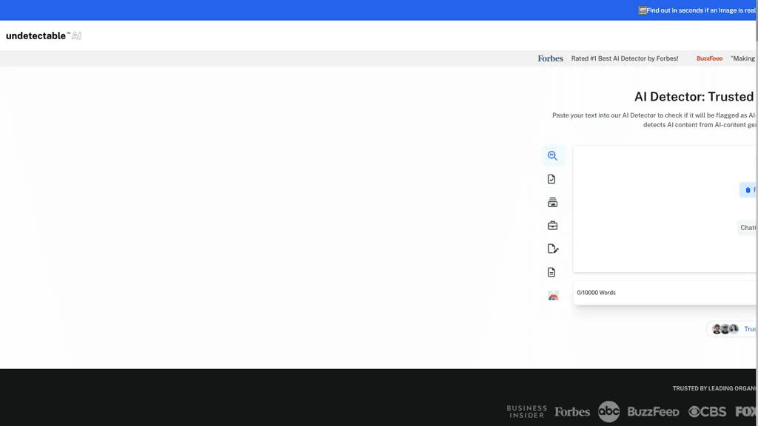Click the image icon in top banner

pyautogui.click(x=643, y=10)
